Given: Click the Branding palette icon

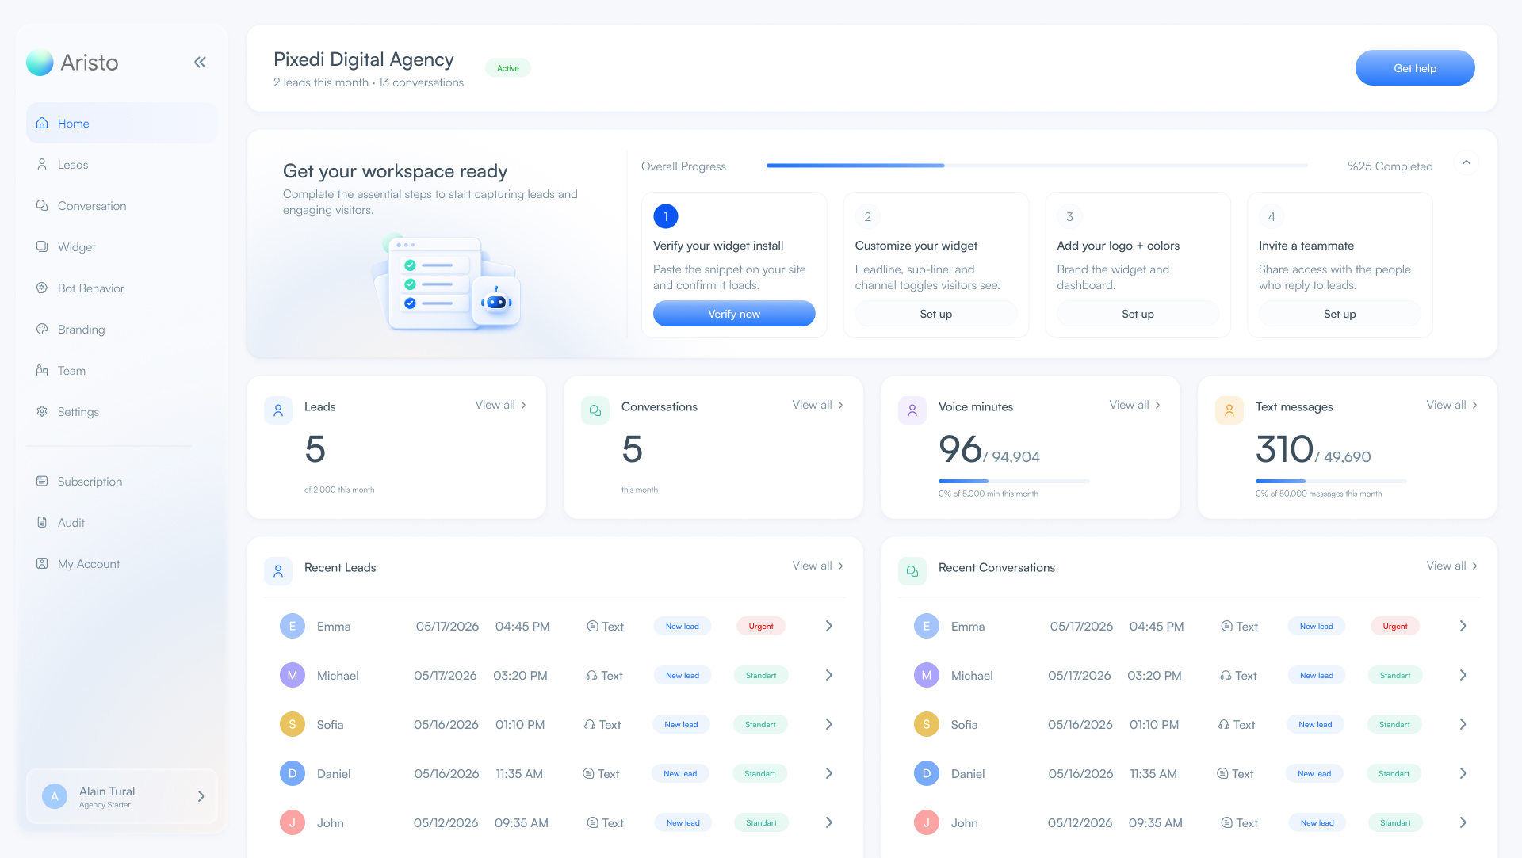Looking at the screenshot, I should 42,330.
